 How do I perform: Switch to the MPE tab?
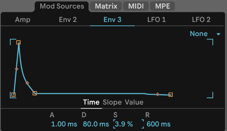[x=163, y=6]
